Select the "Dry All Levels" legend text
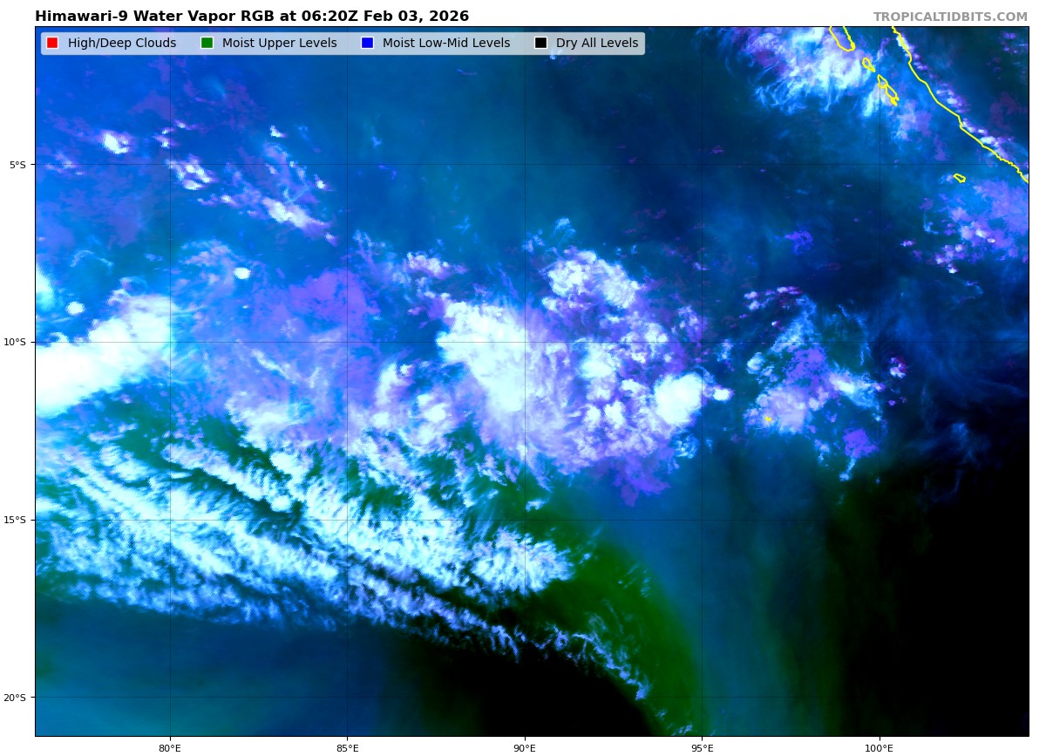This screenshot has height=756, width=1046. [596, 44]
